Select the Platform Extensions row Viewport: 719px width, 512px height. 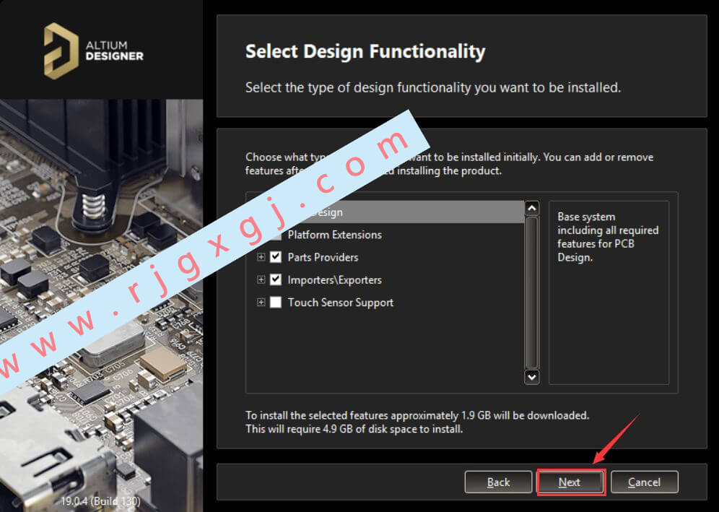point(385,235)
